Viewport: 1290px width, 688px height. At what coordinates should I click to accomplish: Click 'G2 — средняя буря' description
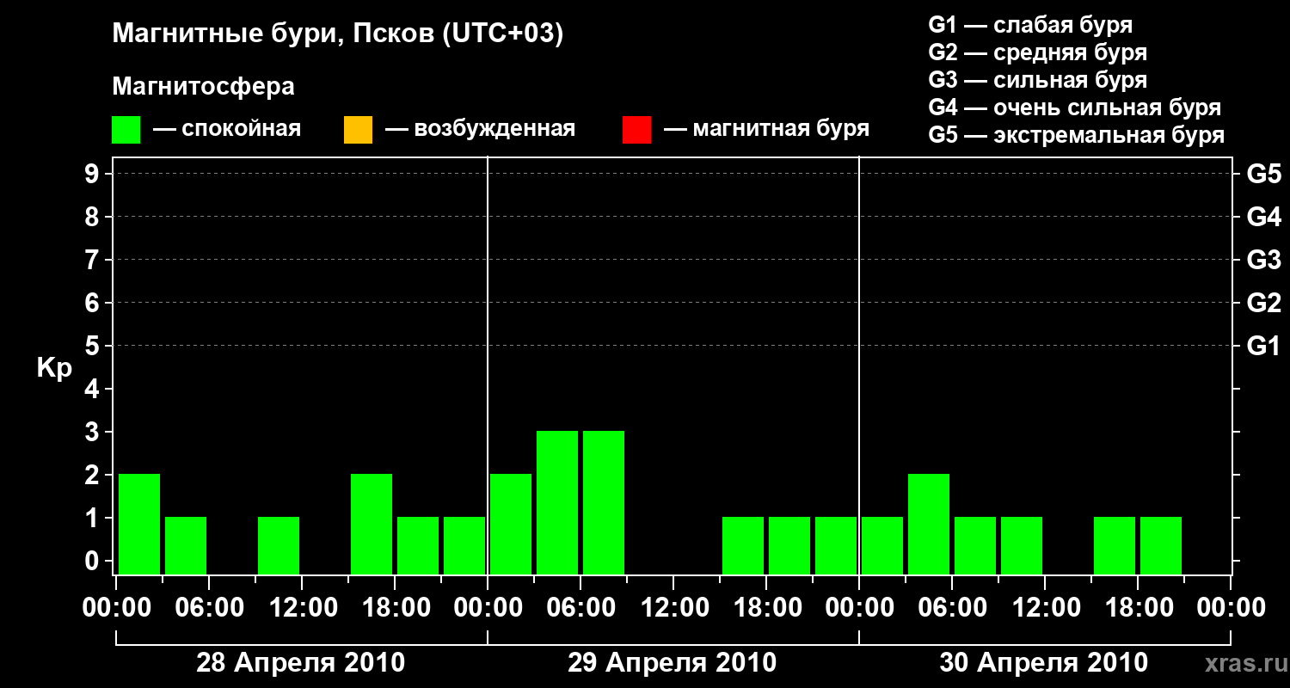point(1037,52)
